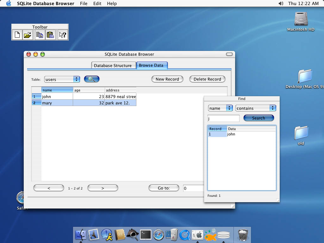Click the Open folder toolbar icon
This screenshot has height=243, width=324.
28,35
